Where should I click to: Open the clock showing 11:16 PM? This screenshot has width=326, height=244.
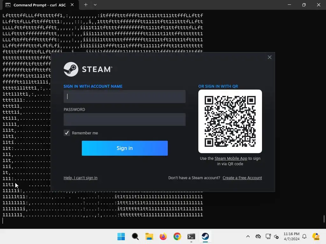coord(292,236)
